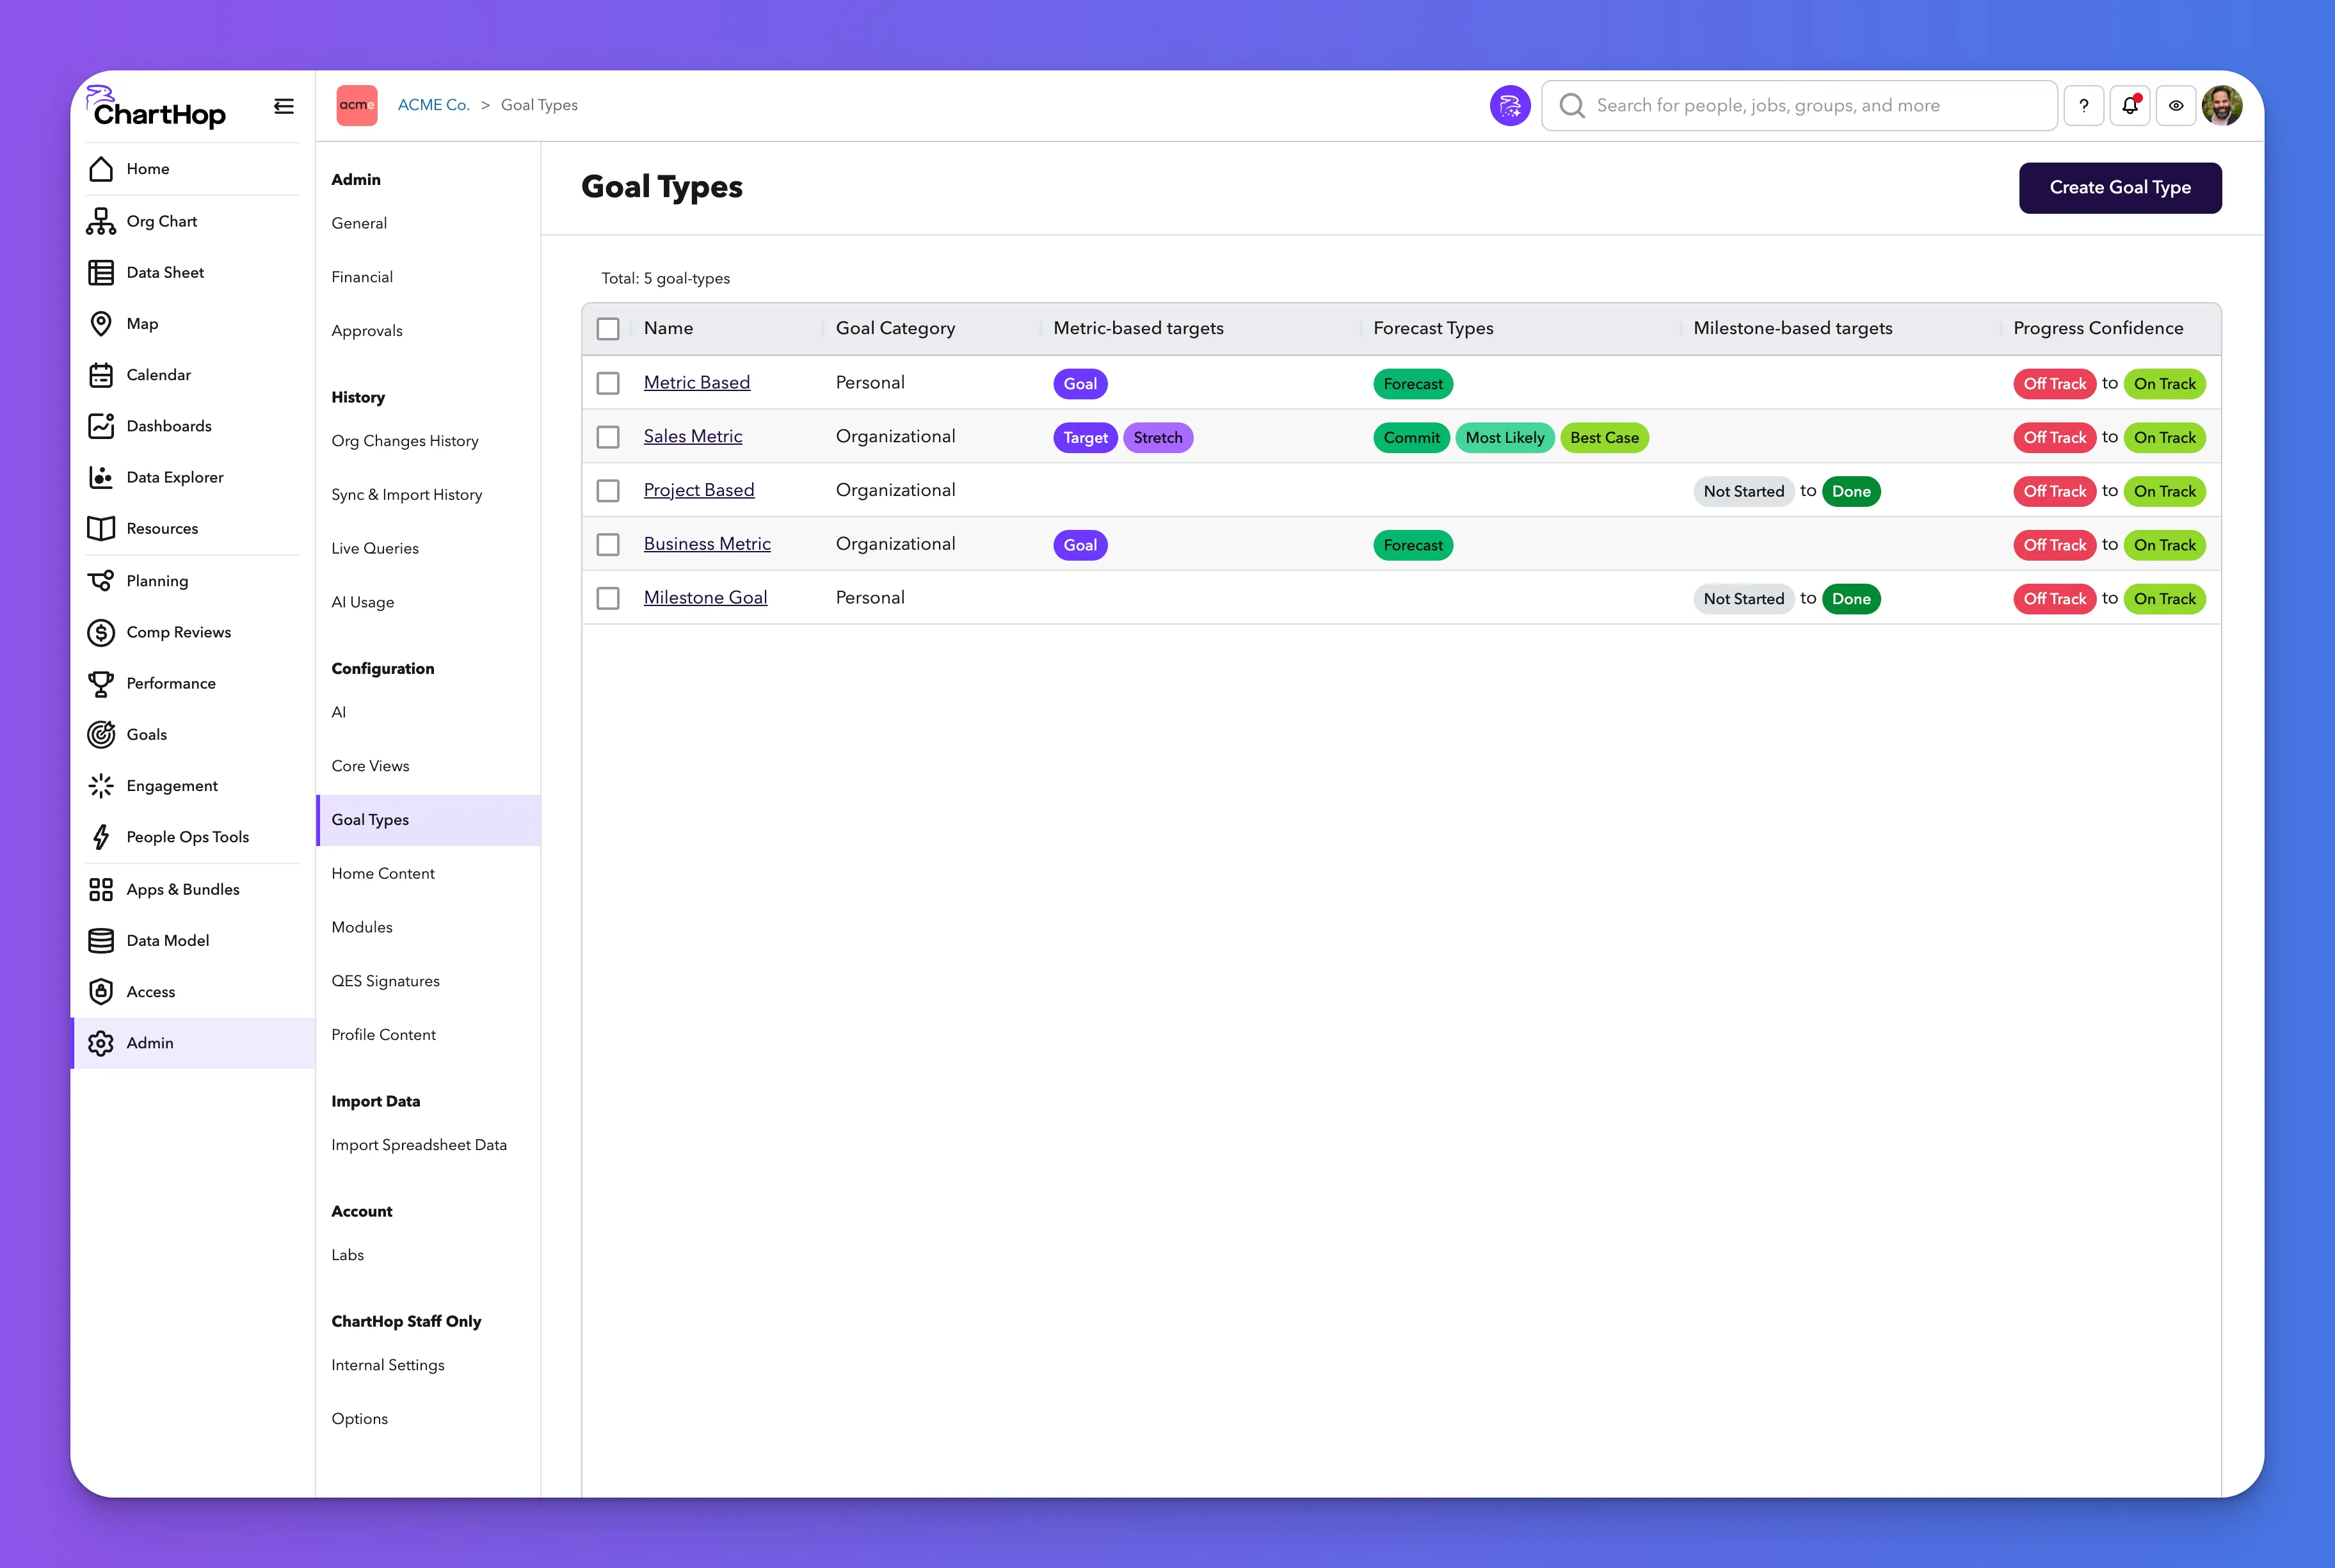The image size is (2335, 1568).
Task: Open notifications bell icon
Action: 2129,106
